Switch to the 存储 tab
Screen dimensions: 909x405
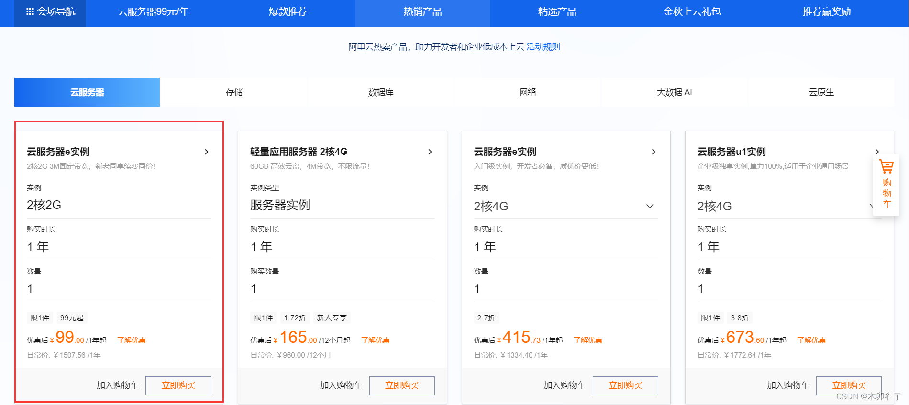[234, 92]
